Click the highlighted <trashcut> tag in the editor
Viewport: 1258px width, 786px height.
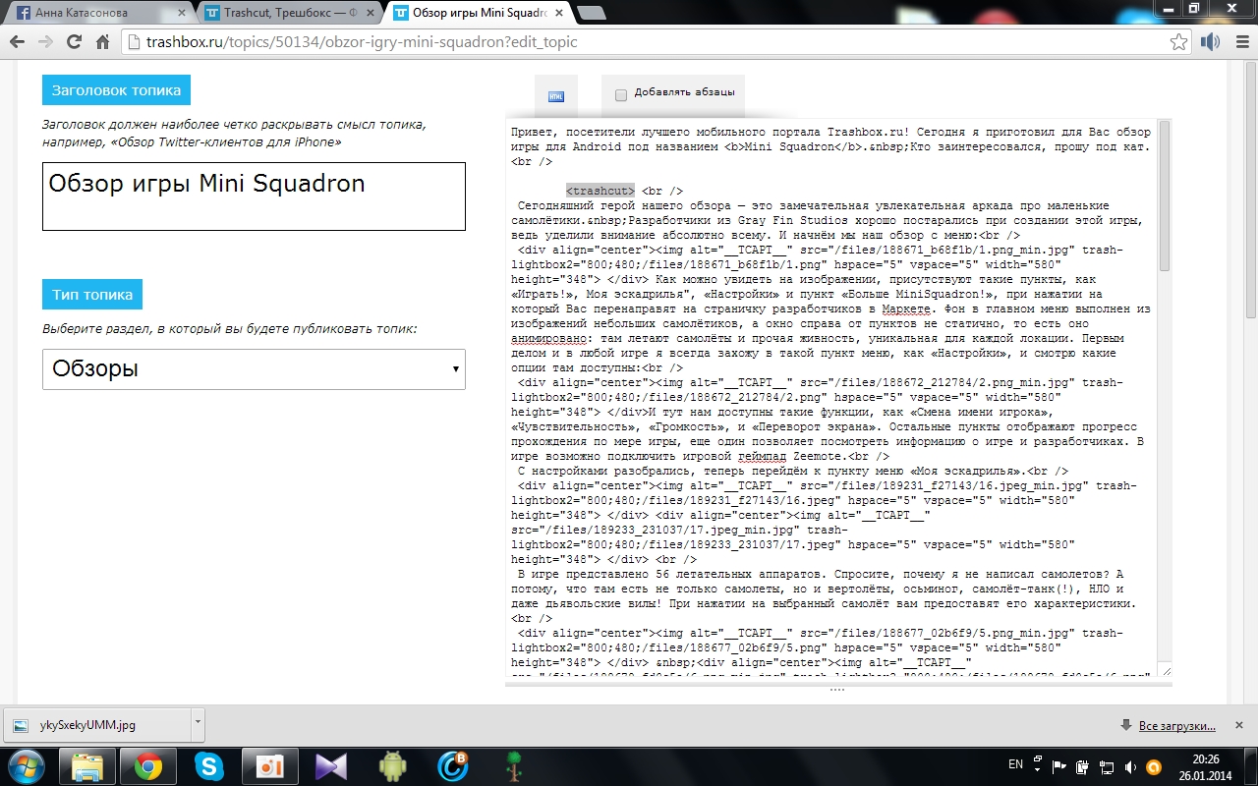[x=600, y=191]
